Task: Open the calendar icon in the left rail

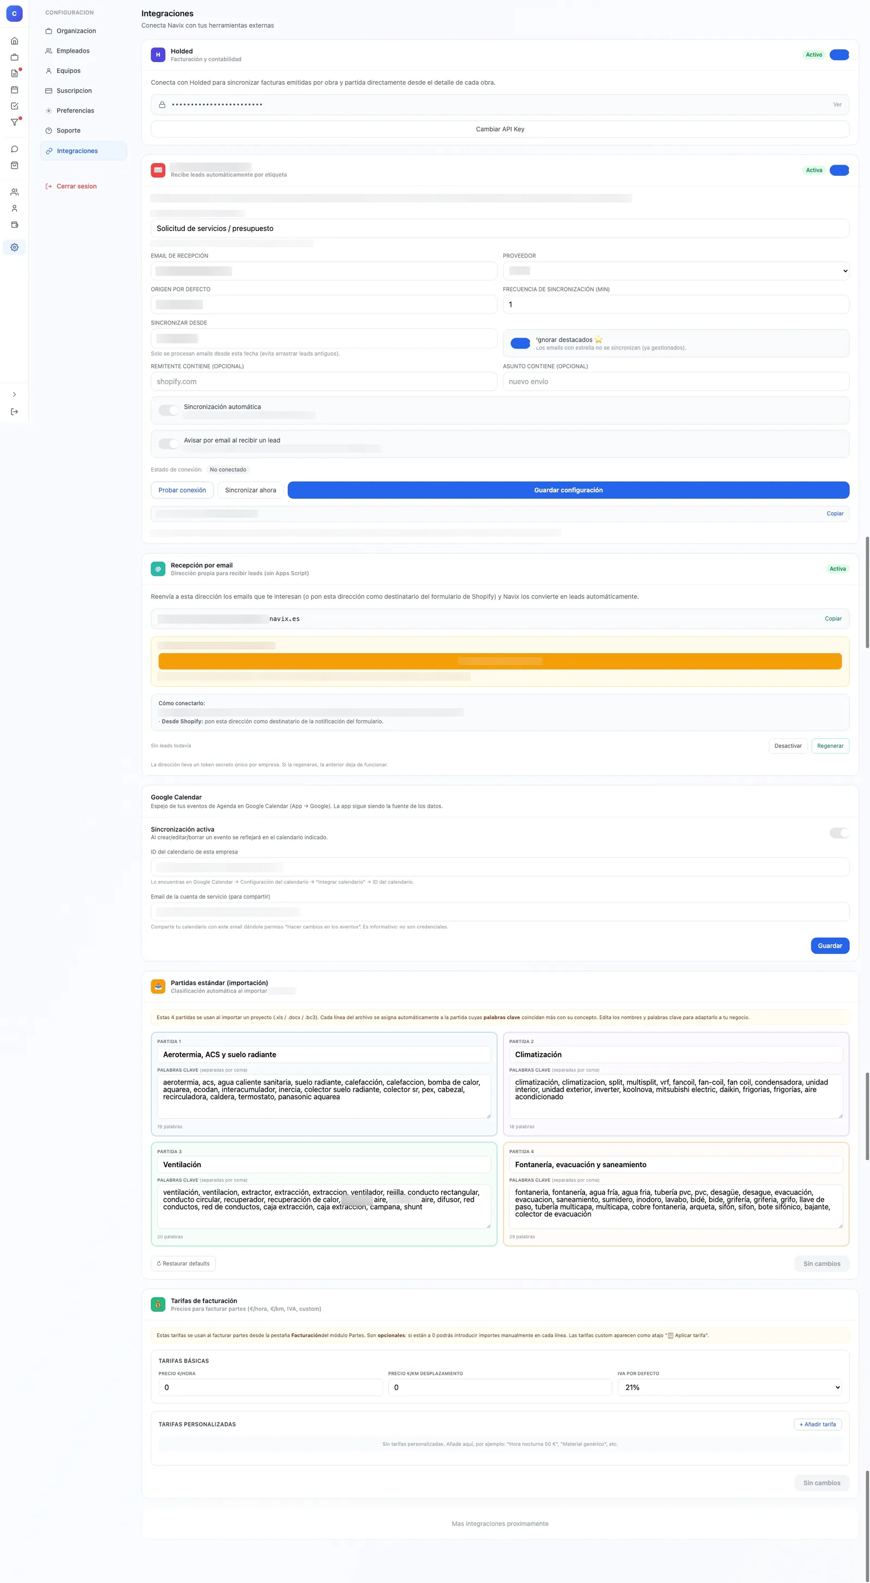Action: [x=14, y=90]
